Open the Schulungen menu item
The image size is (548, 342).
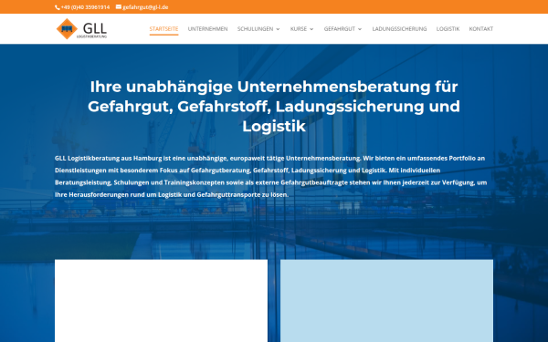[255, 29]
